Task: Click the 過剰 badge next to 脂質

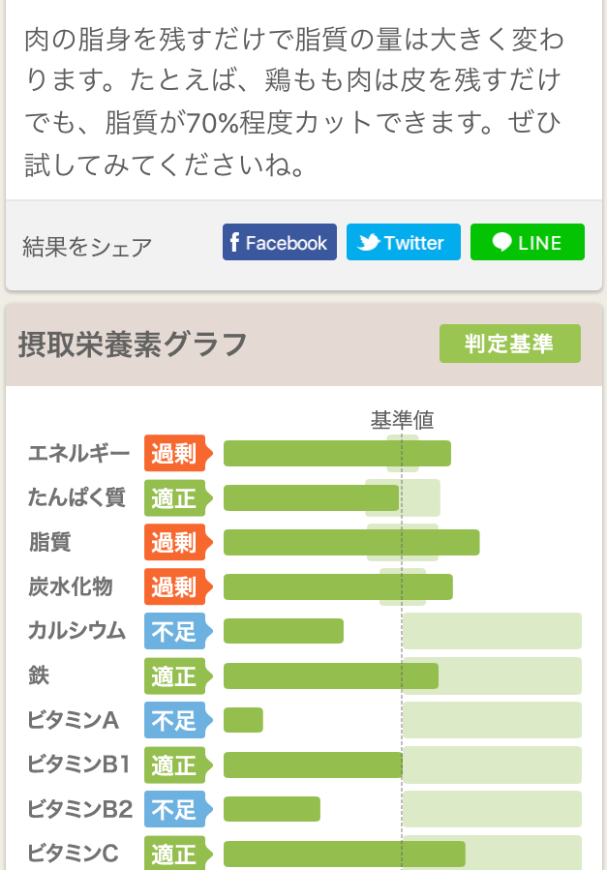Action: 174,542
